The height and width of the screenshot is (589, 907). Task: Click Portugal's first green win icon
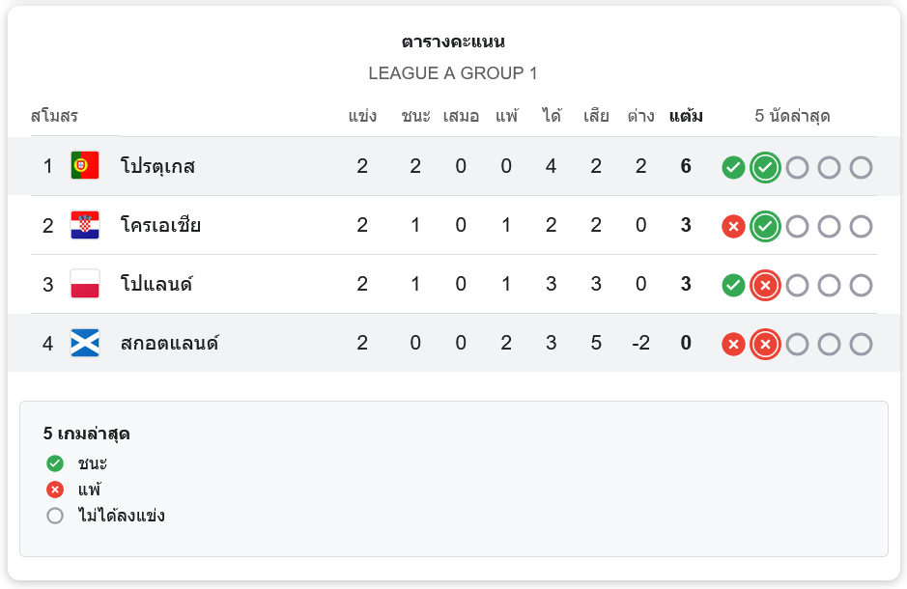tap(733, 167)
